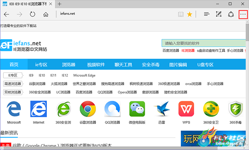The width and height of the screenshot is (249, 150).
Task: Click the 最新资讯 section heading
Action: click(9, 133)
